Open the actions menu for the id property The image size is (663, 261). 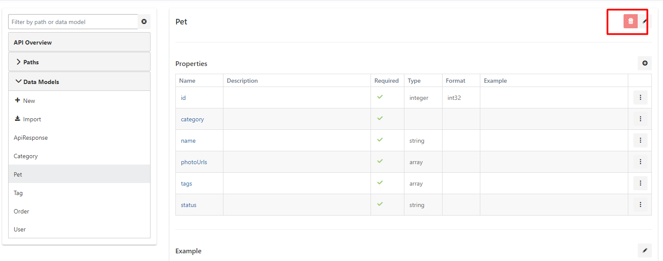coord(640,97)
